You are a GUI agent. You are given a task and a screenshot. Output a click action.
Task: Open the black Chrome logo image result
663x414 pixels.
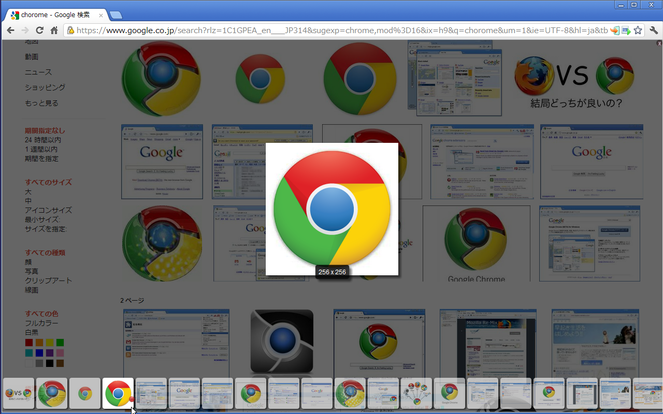282,342
